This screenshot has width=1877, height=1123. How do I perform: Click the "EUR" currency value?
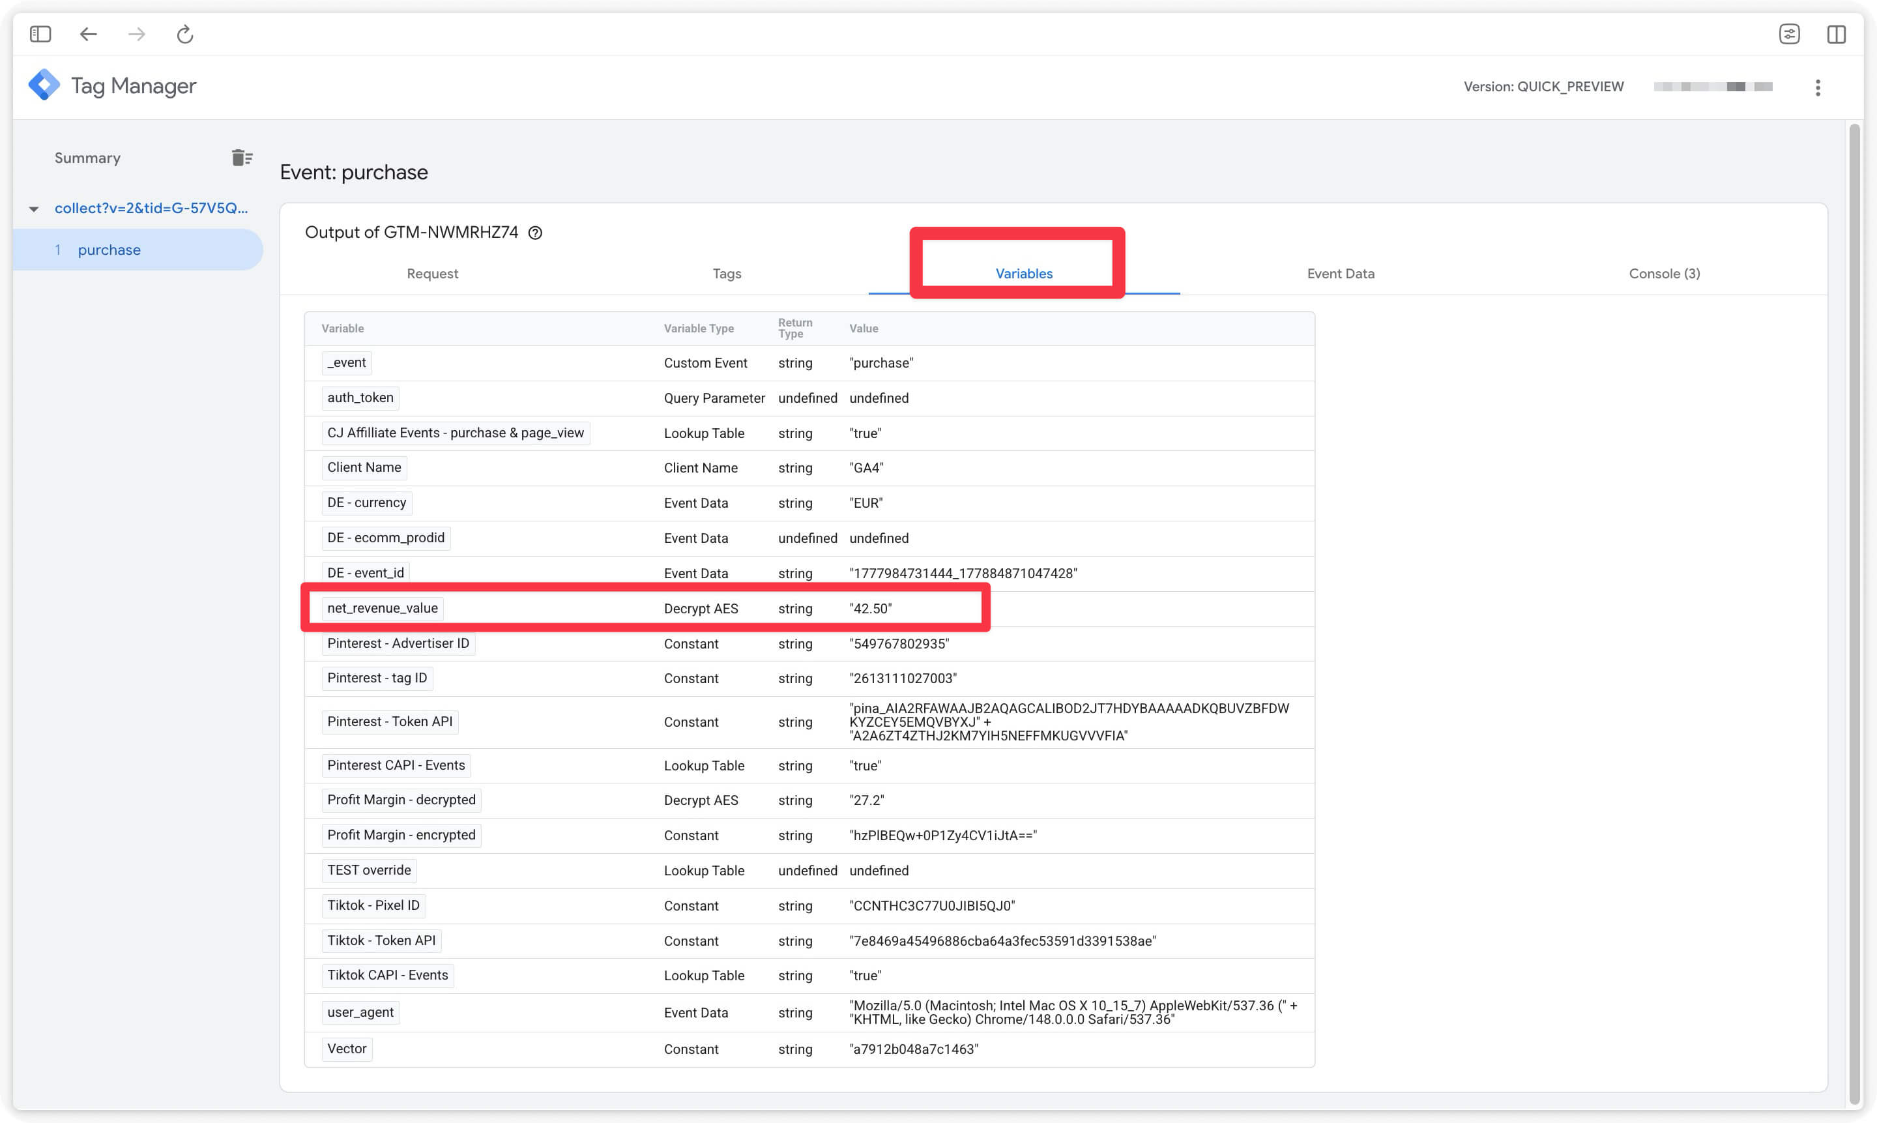coord(866,503)
